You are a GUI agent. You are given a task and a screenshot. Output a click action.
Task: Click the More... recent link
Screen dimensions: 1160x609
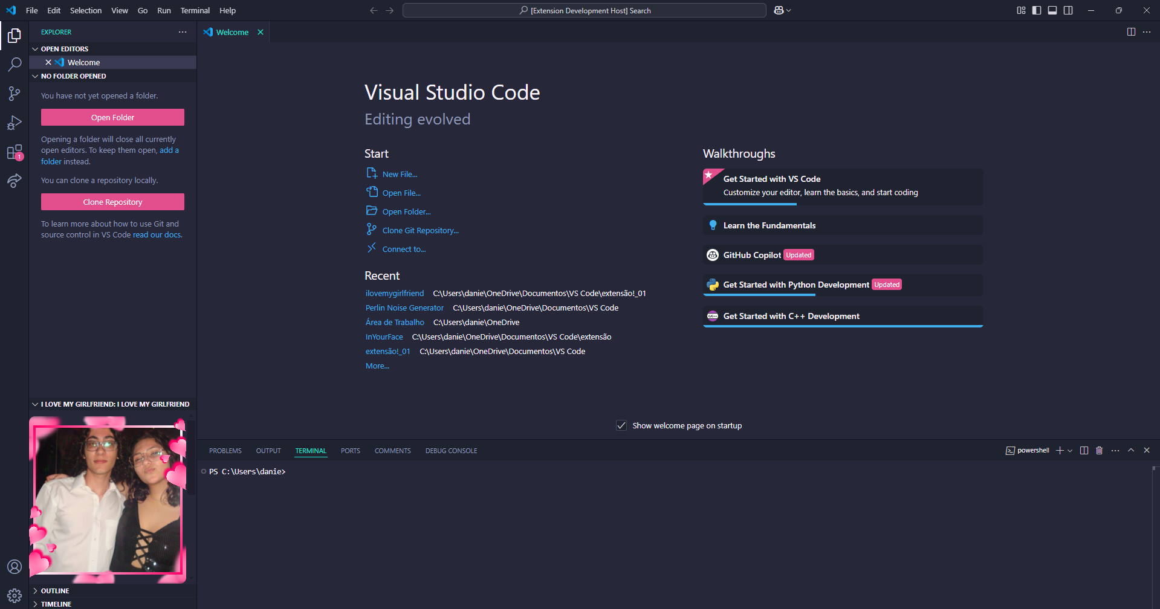[377, 366]
